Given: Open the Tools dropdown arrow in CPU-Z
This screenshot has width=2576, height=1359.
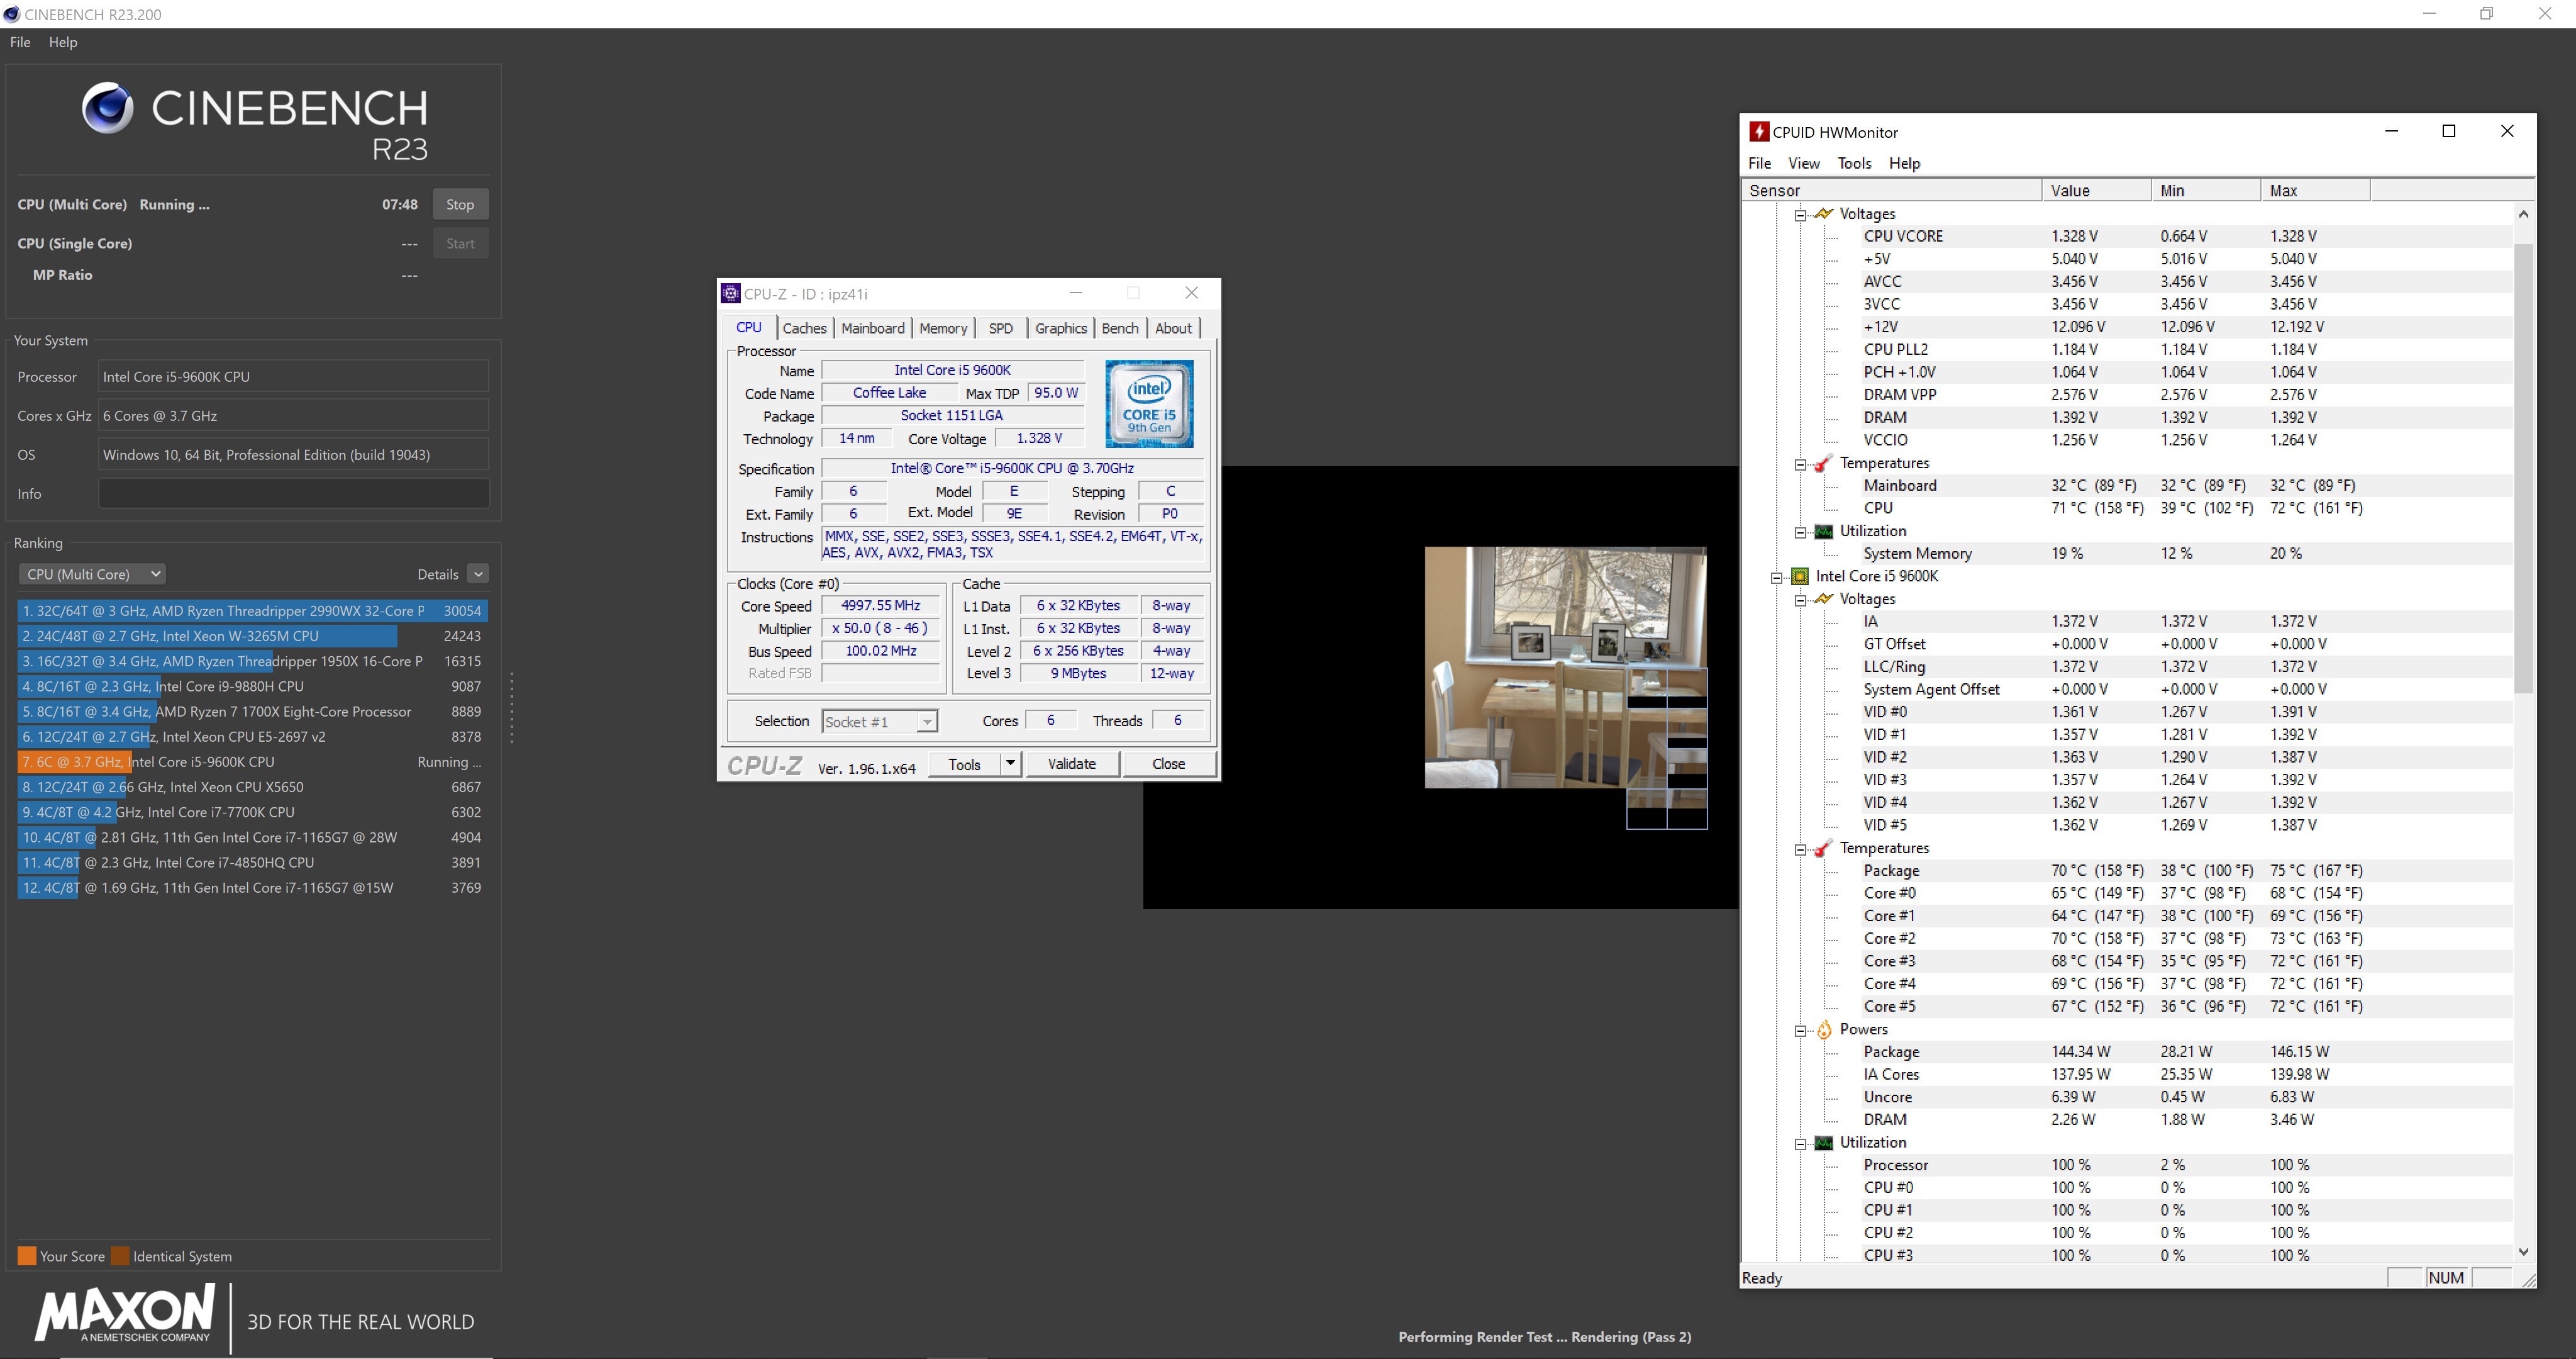Looking at the screenshot, I should point(1010,764).
